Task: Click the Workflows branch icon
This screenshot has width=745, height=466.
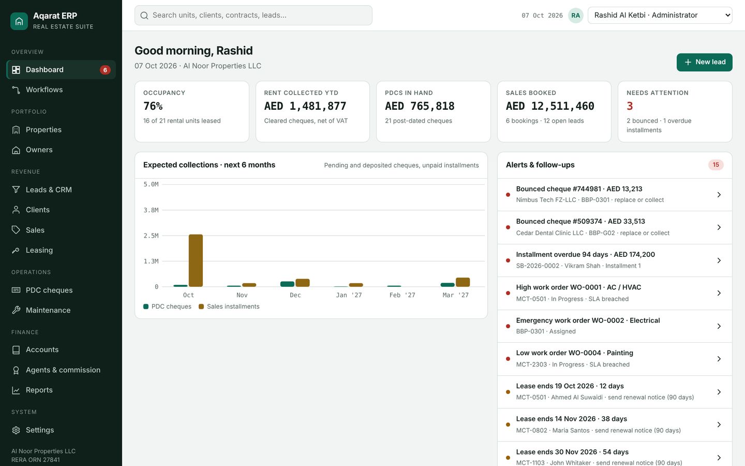Action: click(x=16, y=90)
